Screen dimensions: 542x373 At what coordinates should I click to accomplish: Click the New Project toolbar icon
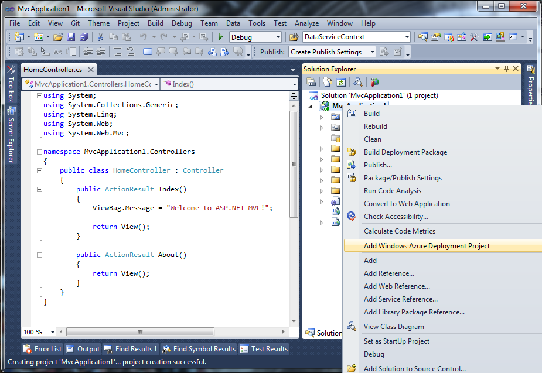[19, 37]
